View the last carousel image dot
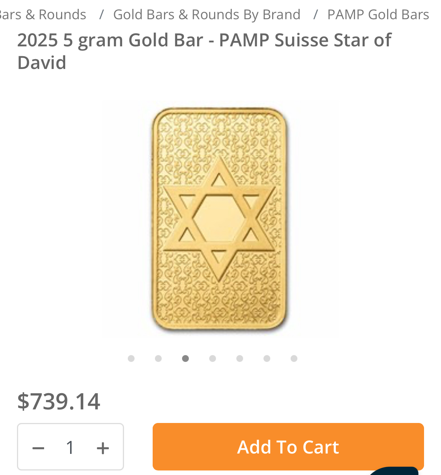The image size is (441, 475). tap(294, 359)
